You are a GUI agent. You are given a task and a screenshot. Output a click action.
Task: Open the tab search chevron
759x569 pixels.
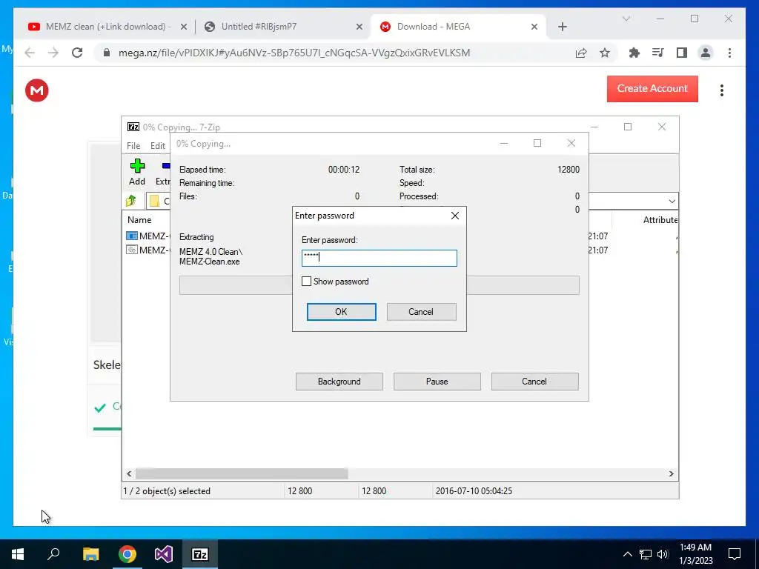[626, 19]
